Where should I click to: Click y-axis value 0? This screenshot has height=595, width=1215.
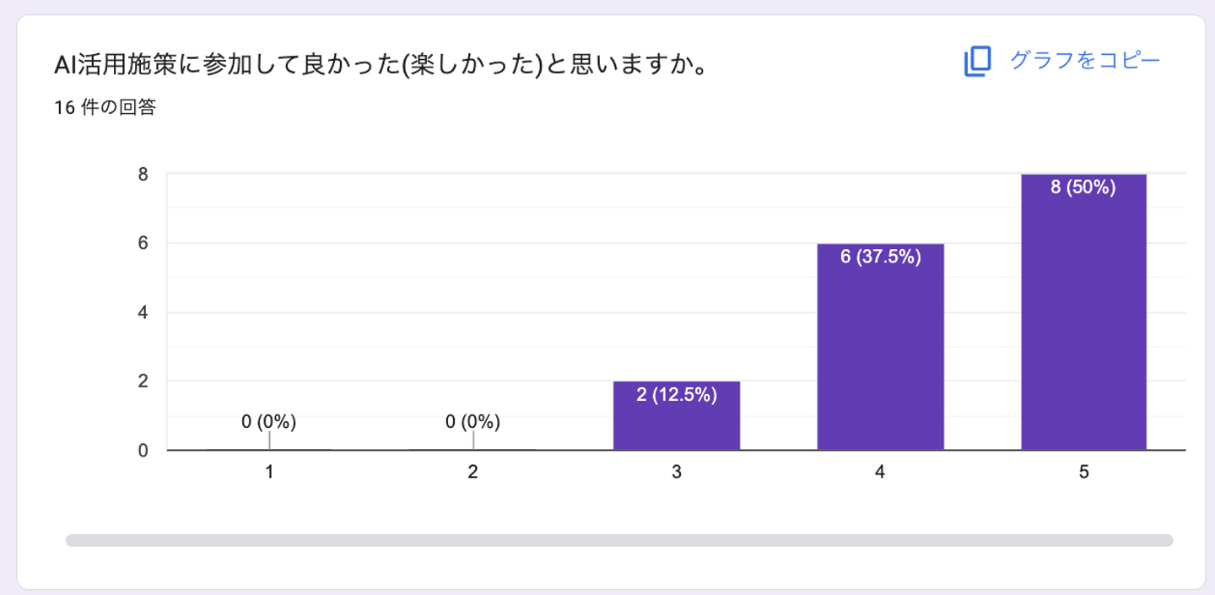tap(143, 451)
